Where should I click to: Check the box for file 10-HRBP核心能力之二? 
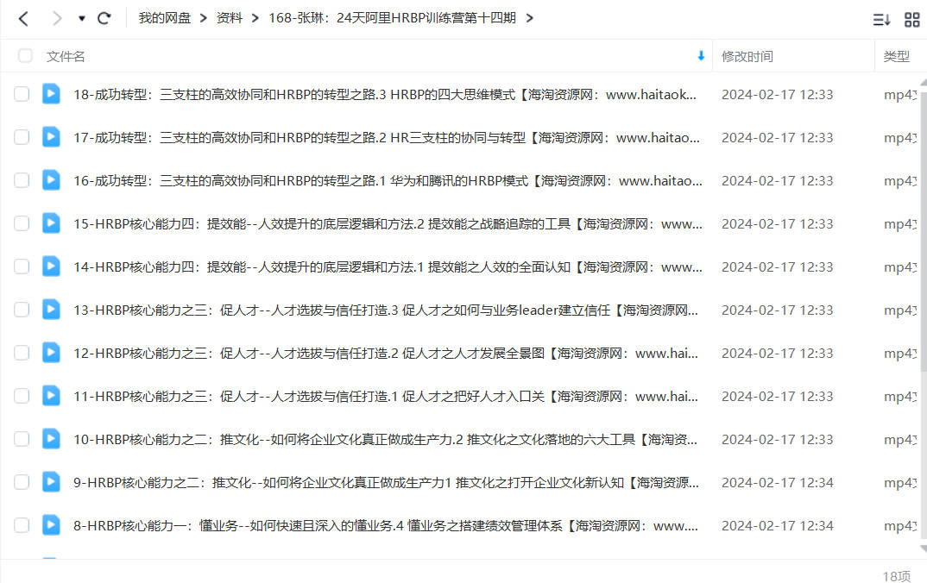[x=22, y=440]
